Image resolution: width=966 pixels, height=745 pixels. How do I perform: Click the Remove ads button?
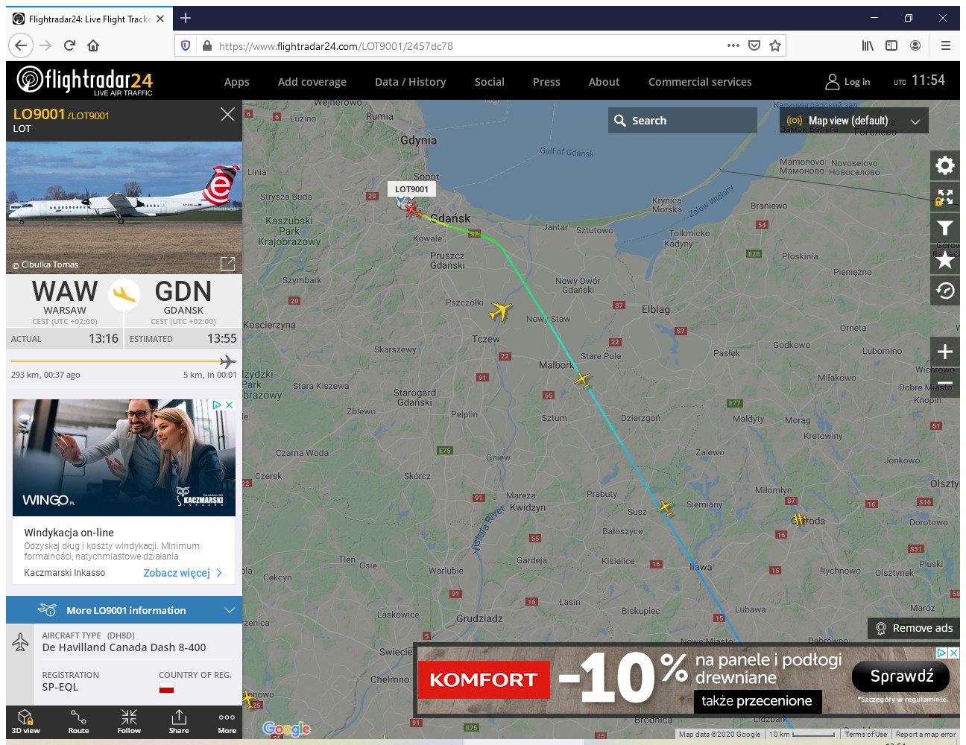[914, 628]
